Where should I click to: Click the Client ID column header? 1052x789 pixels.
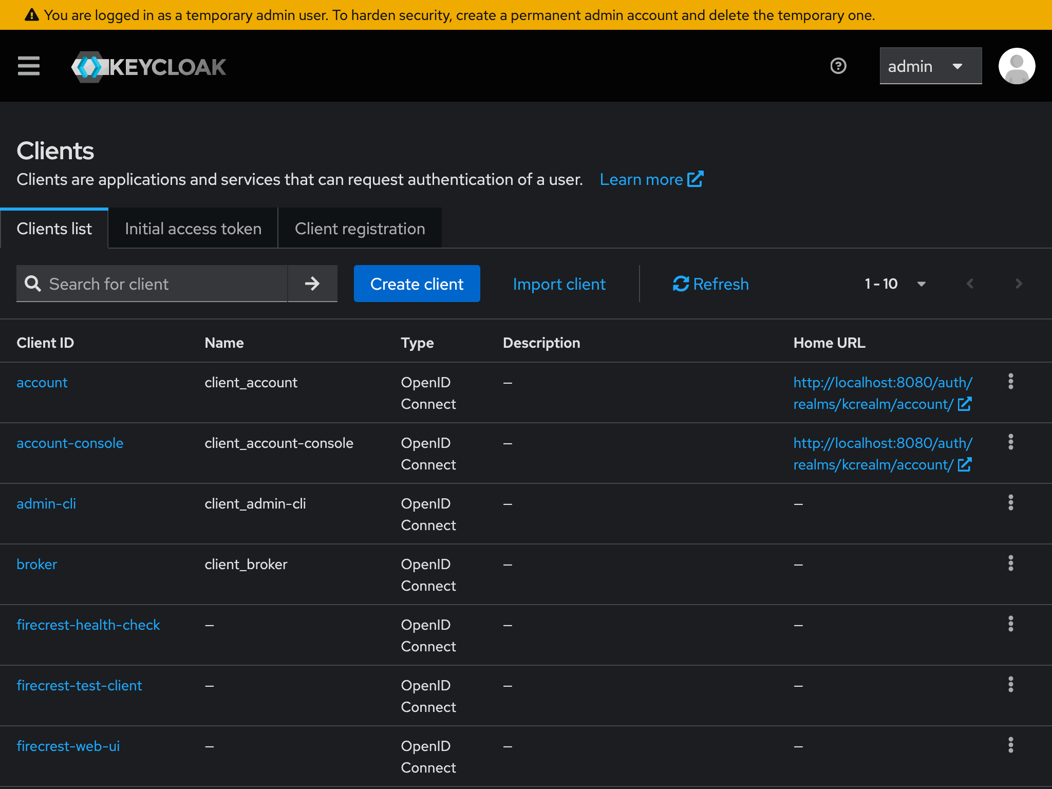click(x=45, y=343)
